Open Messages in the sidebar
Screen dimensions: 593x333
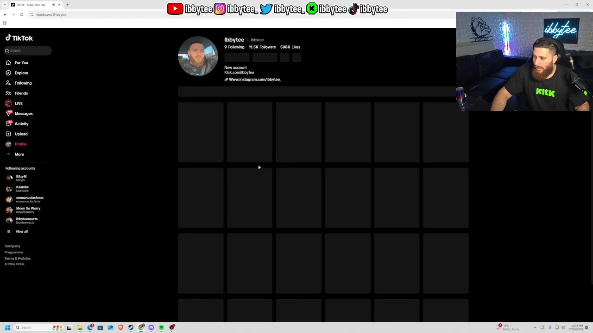pos(19,114)
